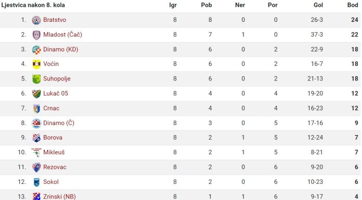Click the Lukač 05 club crest
The height and width of the screenshot is (200, 362).
pyautogui.click(x=36, y=94)
